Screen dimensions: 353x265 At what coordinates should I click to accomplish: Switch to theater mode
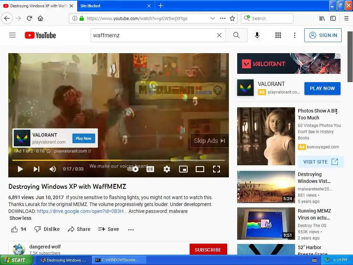pos(200,169)
